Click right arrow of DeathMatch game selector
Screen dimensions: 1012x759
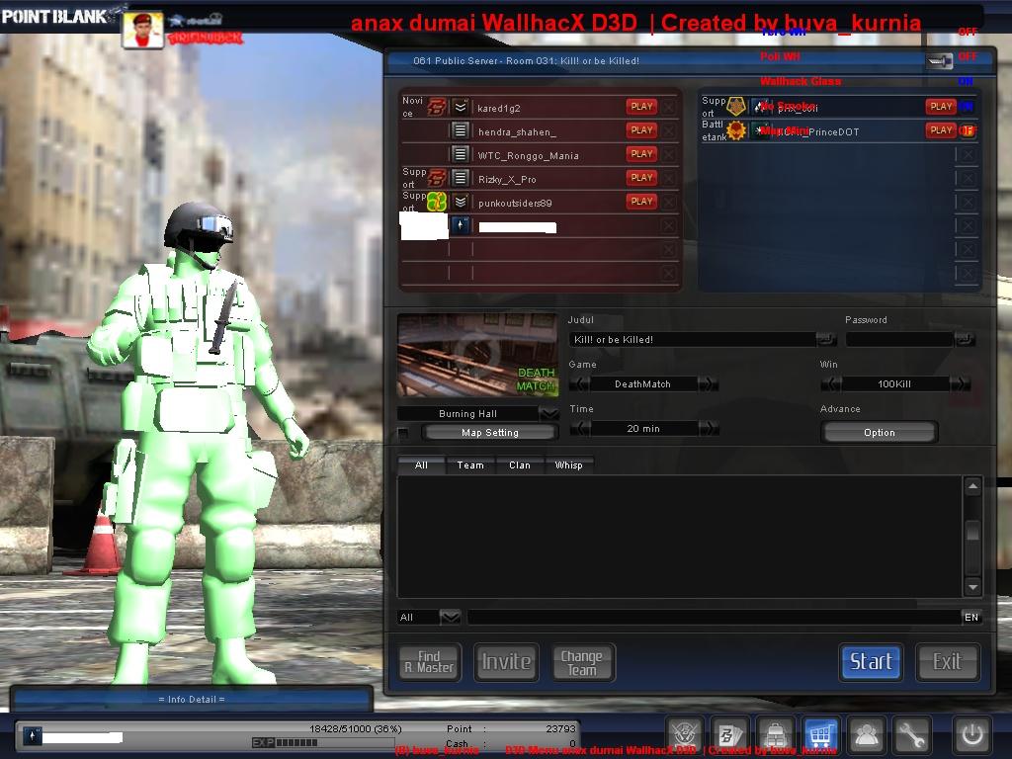(x=708, y=384)
